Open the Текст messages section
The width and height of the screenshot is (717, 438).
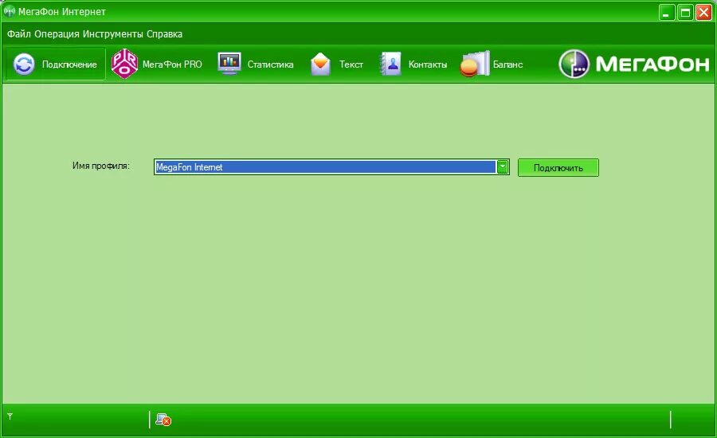tap(337, 64)
